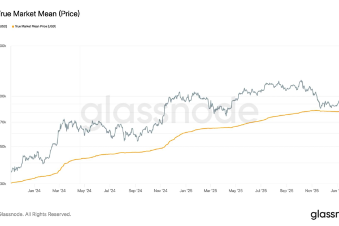
Task: Select the Jan '24 x-axis label
Action: point(33,191)
